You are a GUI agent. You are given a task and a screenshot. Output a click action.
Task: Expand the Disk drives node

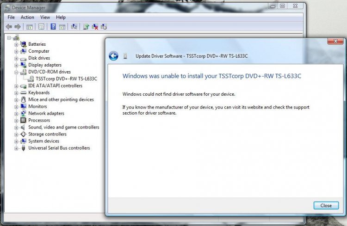pos(16,59)
